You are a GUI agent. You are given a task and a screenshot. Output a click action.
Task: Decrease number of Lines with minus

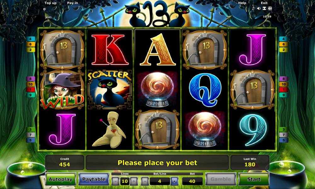[x=115, y=181]
